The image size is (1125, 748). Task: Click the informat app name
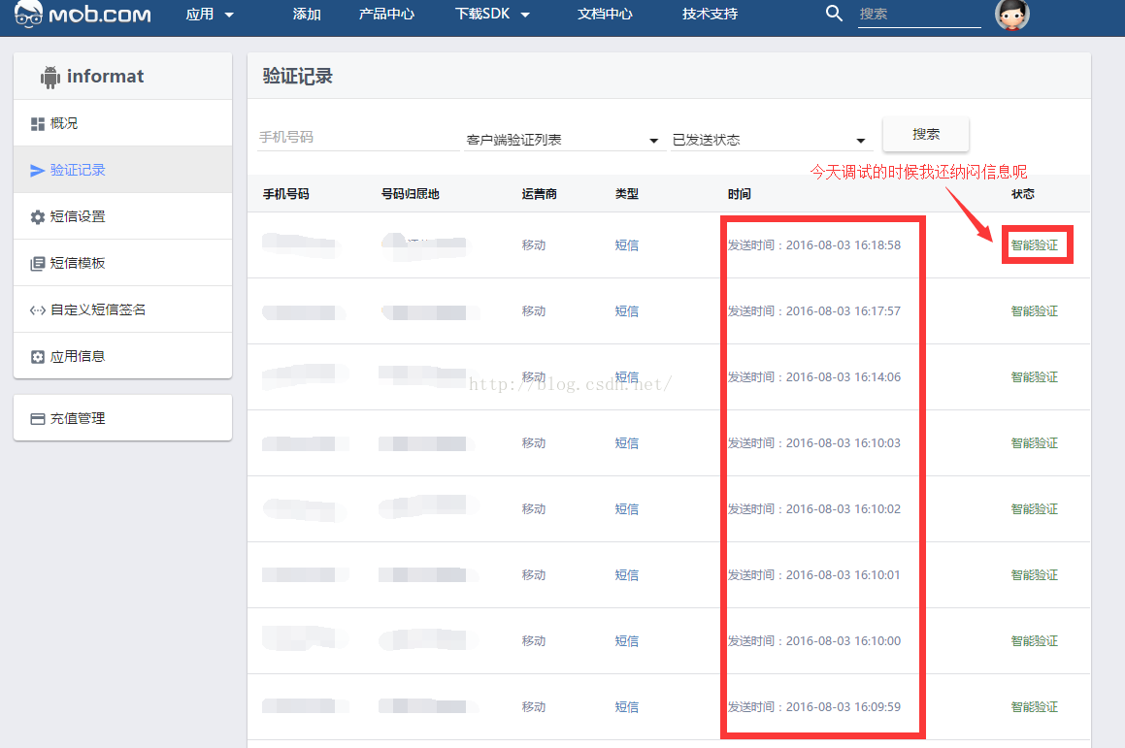(106, 76)
